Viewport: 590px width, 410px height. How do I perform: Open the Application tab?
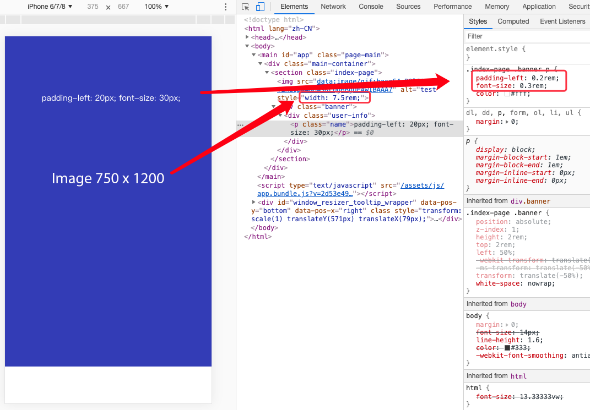pyautogui.click(x=539, y=7)
